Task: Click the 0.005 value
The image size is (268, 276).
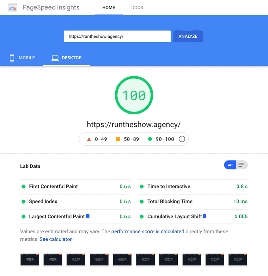Action: (241, 216)
